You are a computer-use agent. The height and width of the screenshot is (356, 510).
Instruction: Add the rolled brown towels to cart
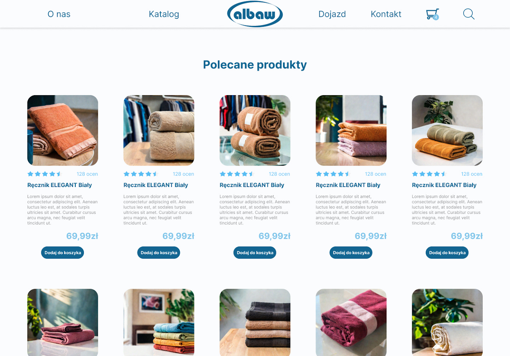tap(255, 253)
